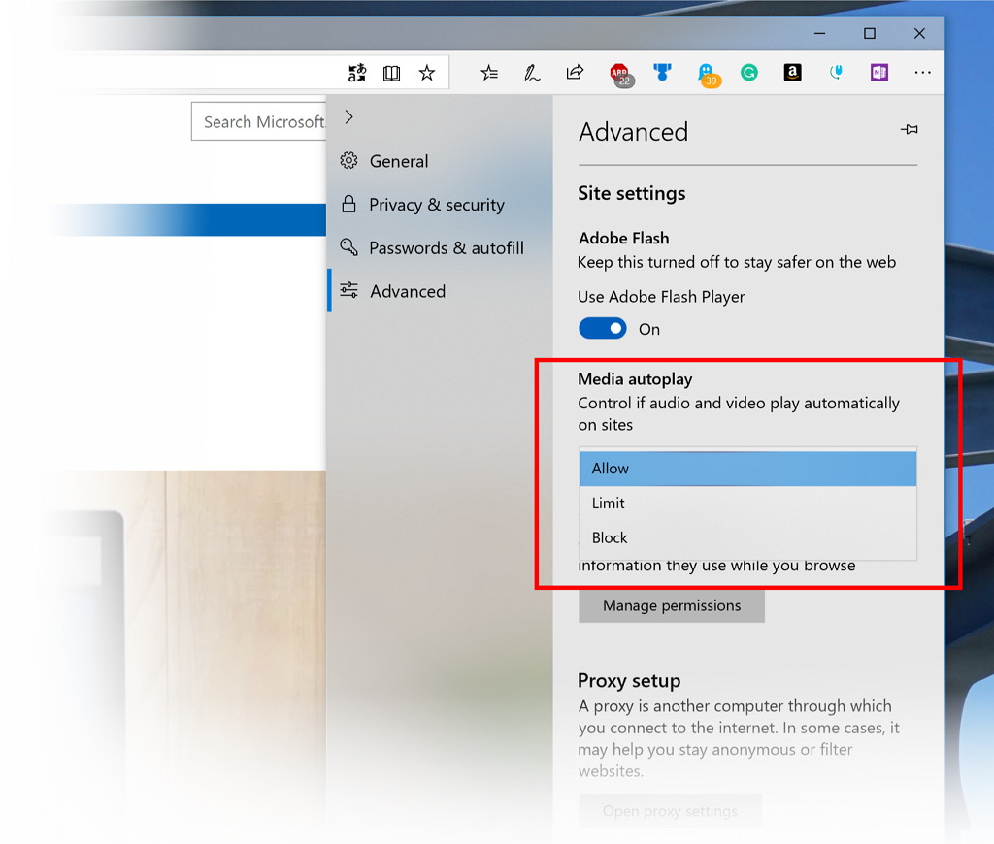
Task: Choose Allow in Media autoplay list
Action: [748, 469]
